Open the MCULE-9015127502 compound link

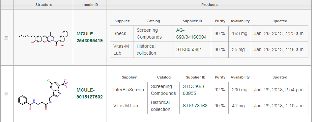tap(90, 93)
